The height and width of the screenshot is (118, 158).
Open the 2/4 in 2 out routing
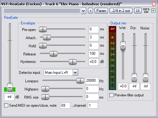(121, 11)
